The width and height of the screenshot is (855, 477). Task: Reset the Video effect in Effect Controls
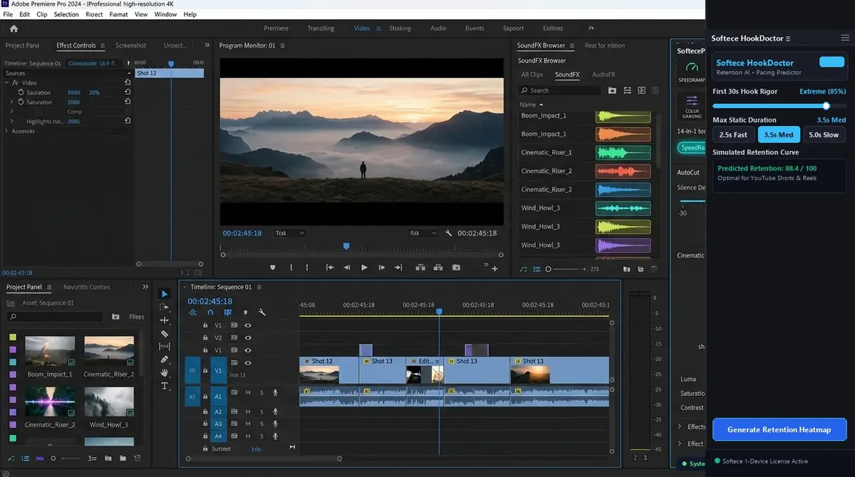128,83
